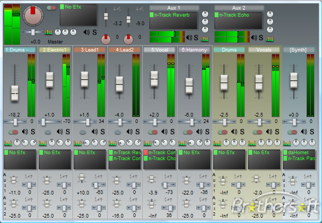Toggle stereo/mono on the 6:Harmony track

pos(188,132)
